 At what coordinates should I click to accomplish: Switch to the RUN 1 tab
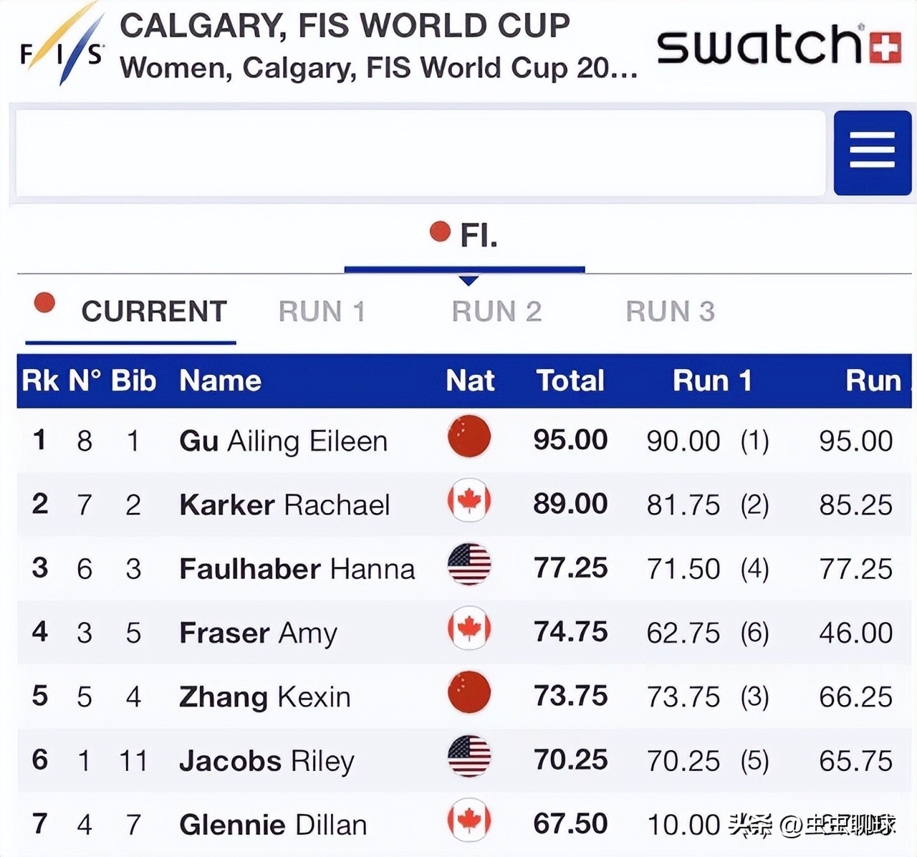click(322, 312)
